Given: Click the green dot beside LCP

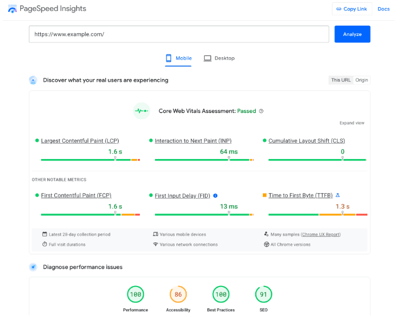Looking at the screenshot, I should point(37,141).
